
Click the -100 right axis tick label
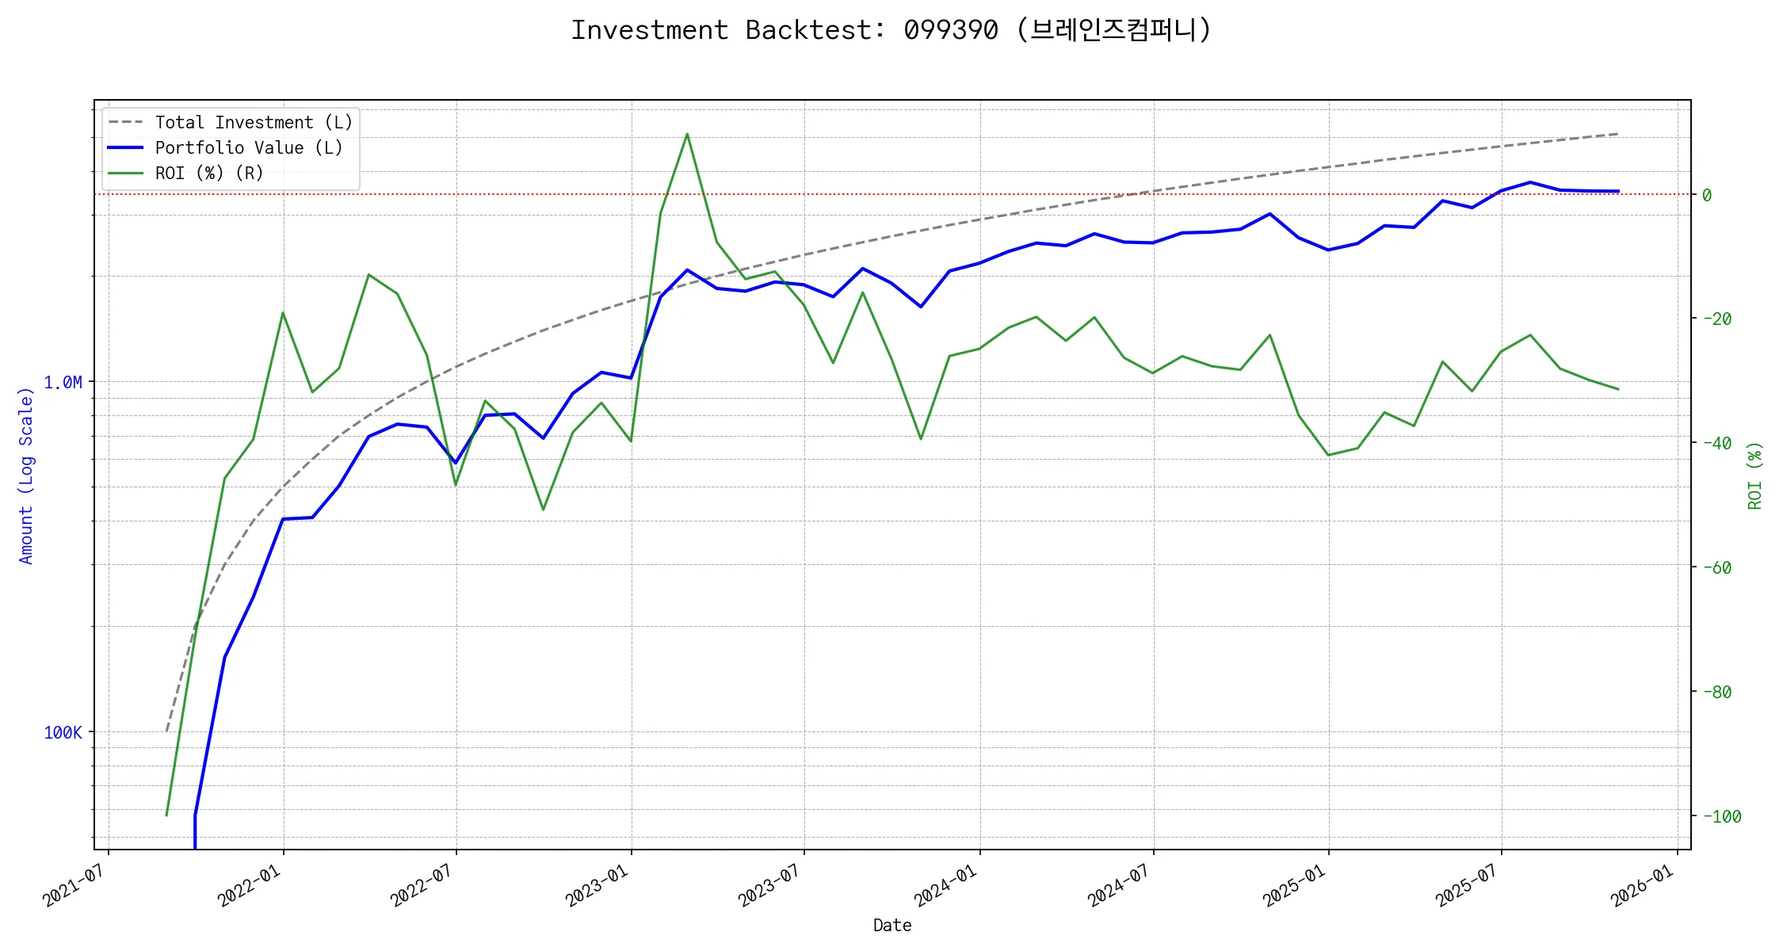point(1721,817)
